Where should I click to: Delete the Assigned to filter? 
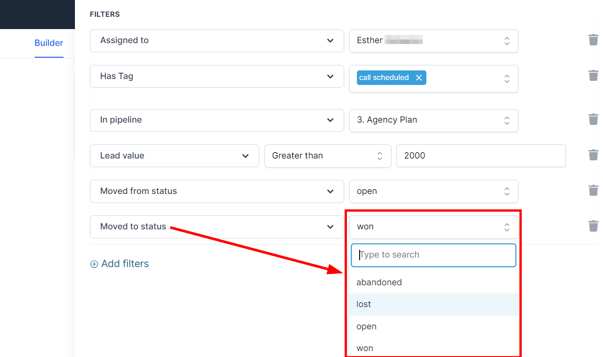tap(593, 40)
